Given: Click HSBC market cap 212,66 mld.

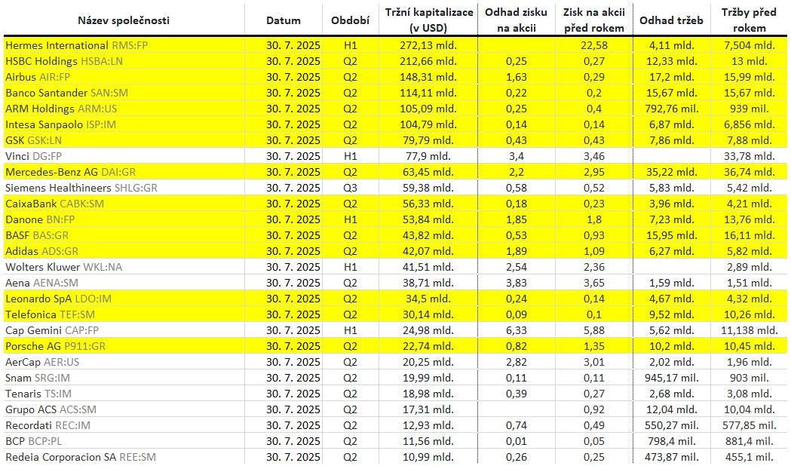Looking at the screenshot, I should pos(428,61).
